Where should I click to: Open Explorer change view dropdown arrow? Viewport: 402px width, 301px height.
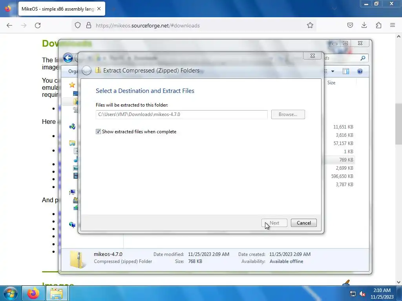(333, 71)
